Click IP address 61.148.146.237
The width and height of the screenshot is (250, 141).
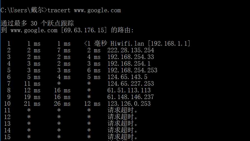click(131, 97)
